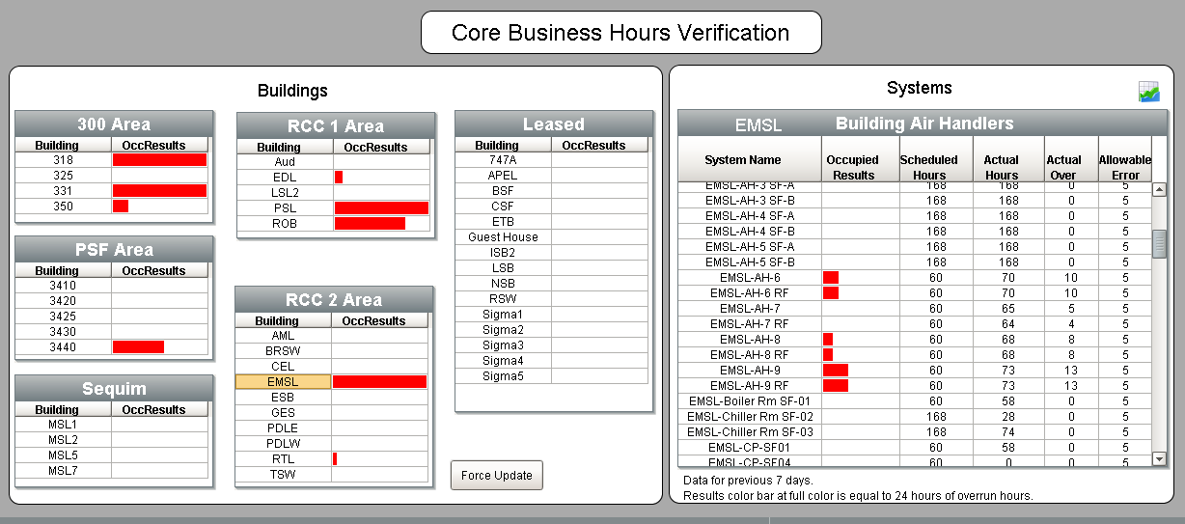
Task: Select building 318 in 300 Area
Action: [64, 160]
